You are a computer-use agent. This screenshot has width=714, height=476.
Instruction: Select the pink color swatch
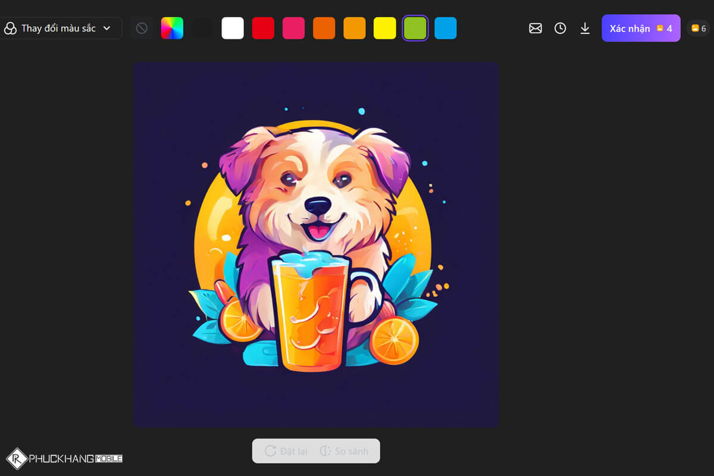click(293, 28)
